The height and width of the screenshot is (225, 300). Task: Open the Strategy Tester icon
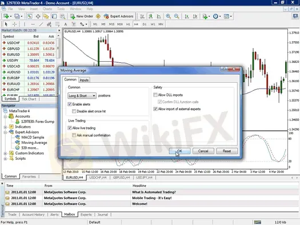click(x=62, y=16)
